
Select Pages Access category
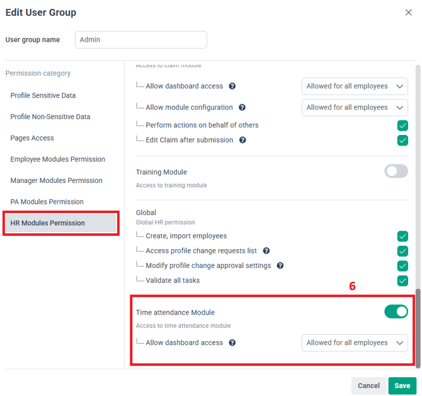(x=31, y=138)
